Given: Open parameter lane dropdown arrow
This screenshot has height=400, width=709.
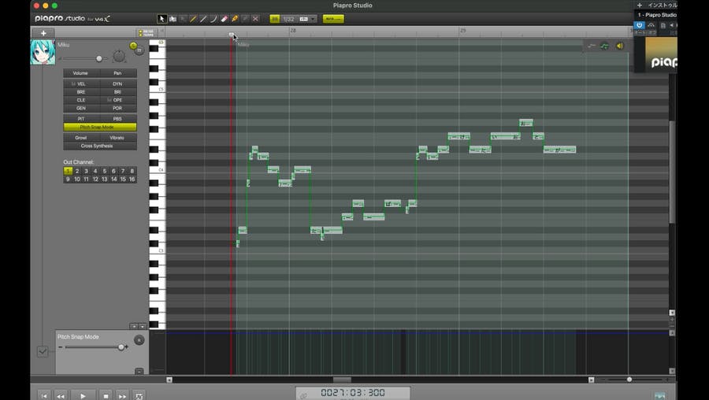Looking at the screenshot, I should pos(143,326).
